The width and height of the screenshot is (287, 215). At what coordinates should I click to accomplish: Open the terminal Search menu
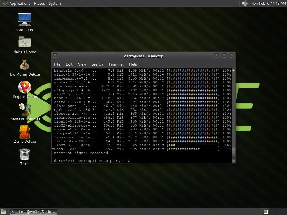click(x=97, y=64)
